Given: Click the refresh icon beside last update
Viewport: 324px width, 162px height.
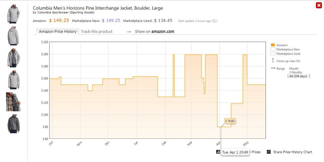Looking at the screenshot, I should (x=214, y=21).
